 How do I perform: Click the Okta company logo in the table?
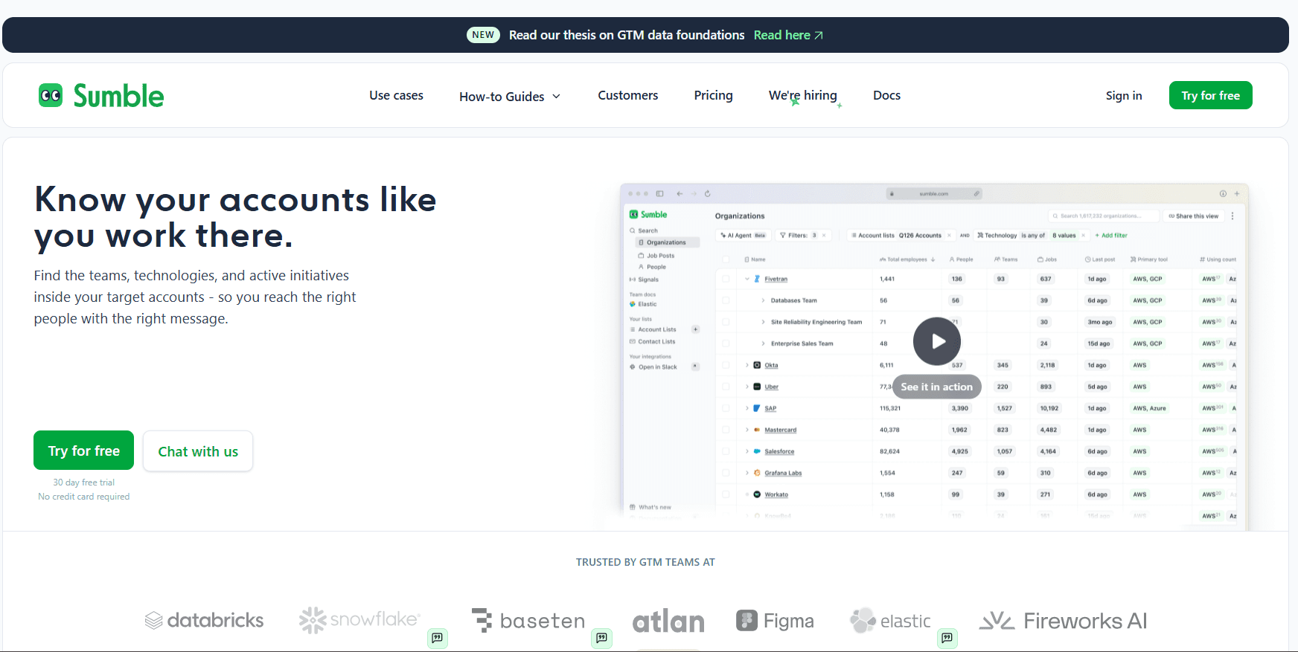tap(757, 366)
